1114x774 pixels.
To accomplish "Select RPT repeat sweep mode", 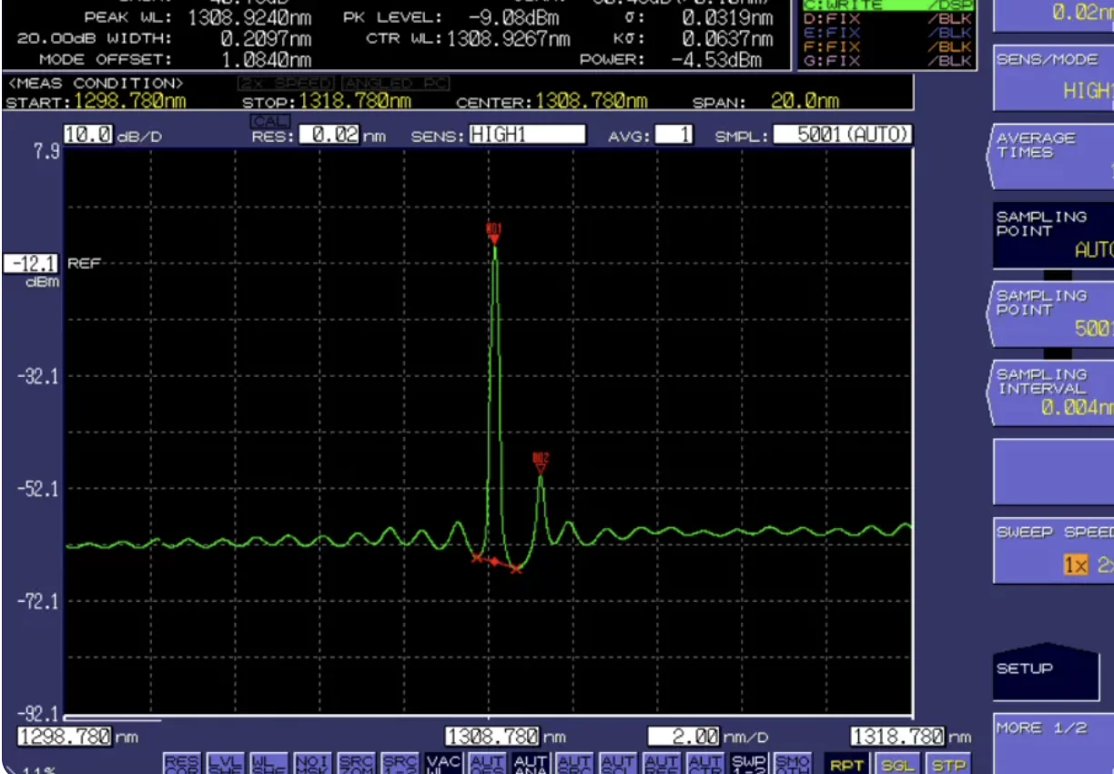I will [x=847, y=765].
